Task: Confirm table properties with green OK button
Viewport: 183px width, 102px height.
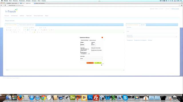Action: pyautogui.click(x=98, y=63)
